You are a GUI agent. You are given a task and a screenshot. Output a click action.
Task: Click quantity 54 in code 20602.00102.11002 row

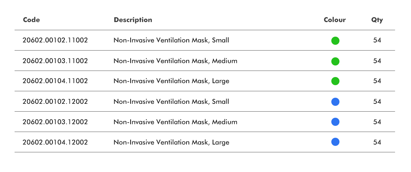pyautogui.click(x=377, y=40)
